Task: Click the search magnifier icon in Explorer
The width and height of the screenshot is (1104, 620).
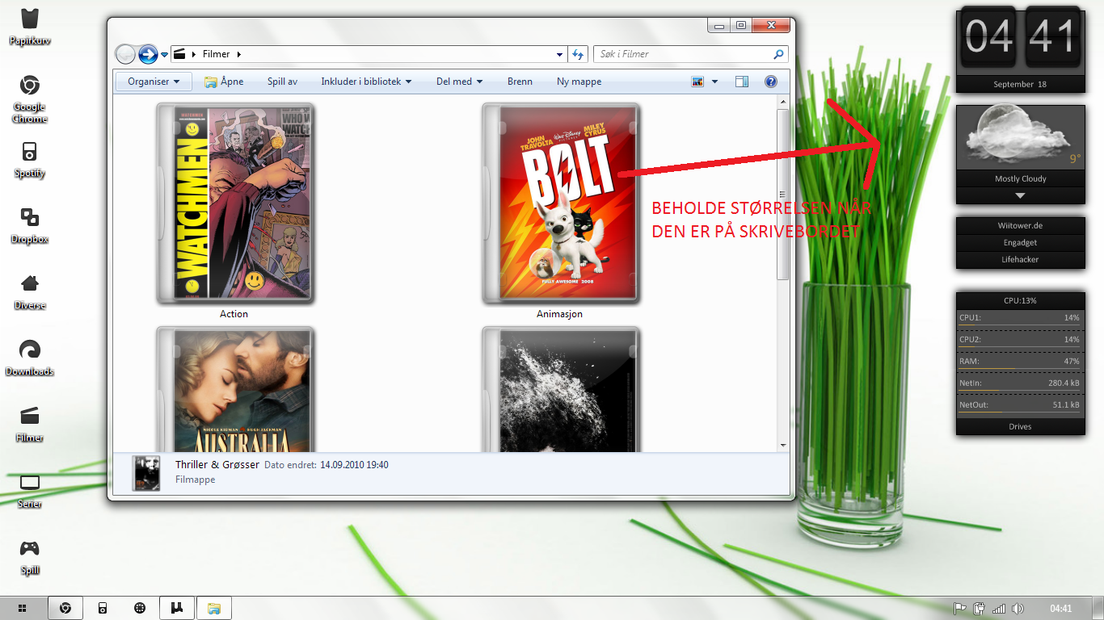Action: point(778,54)
